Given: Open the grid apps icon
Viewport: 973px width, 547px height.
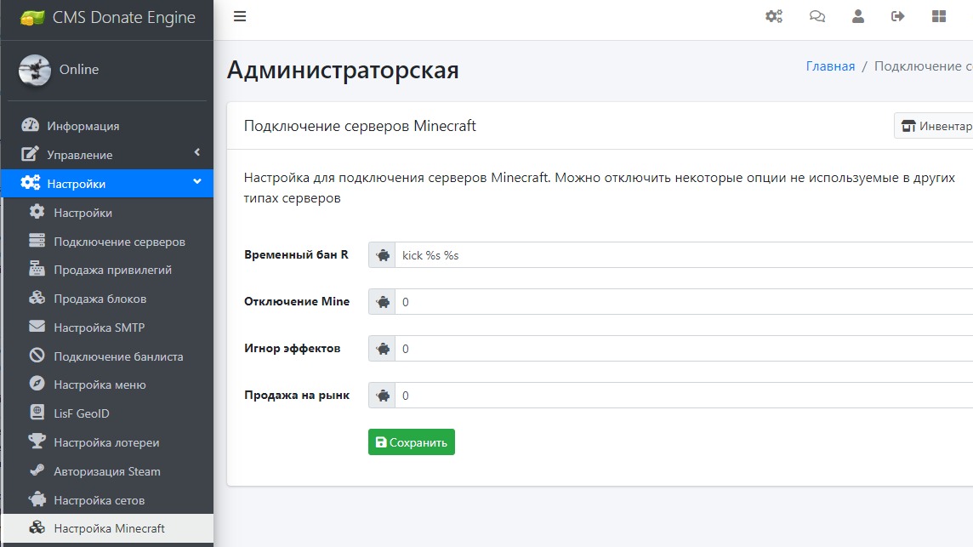Looking at the screenshot, I should (x=939, y=16).
